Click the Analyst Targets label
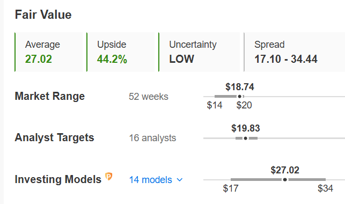 point(54,137)
